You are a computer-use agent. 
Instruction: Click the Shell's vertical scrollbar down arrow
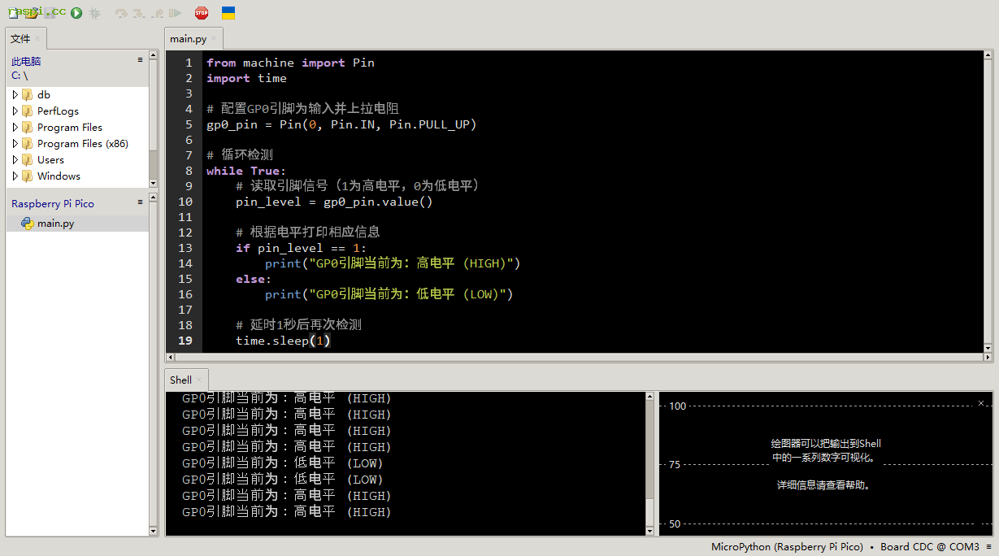[649, 531]
